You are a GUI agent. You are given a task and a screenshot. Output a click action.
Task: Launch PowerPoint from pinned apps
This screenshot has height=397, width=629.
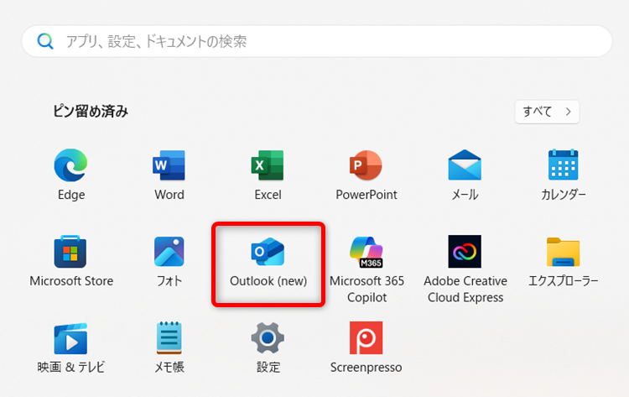[x=366, y=166]
